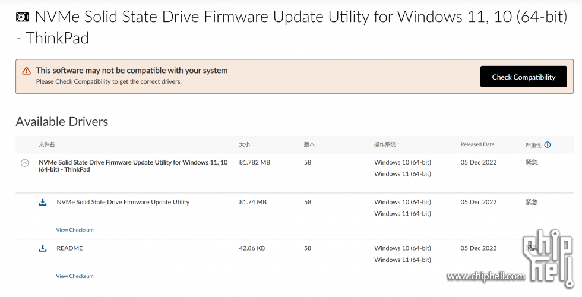
Task: Open the NVMe Solid State Drive Firmware Update Utility file name
Action: tap(123, 202)
